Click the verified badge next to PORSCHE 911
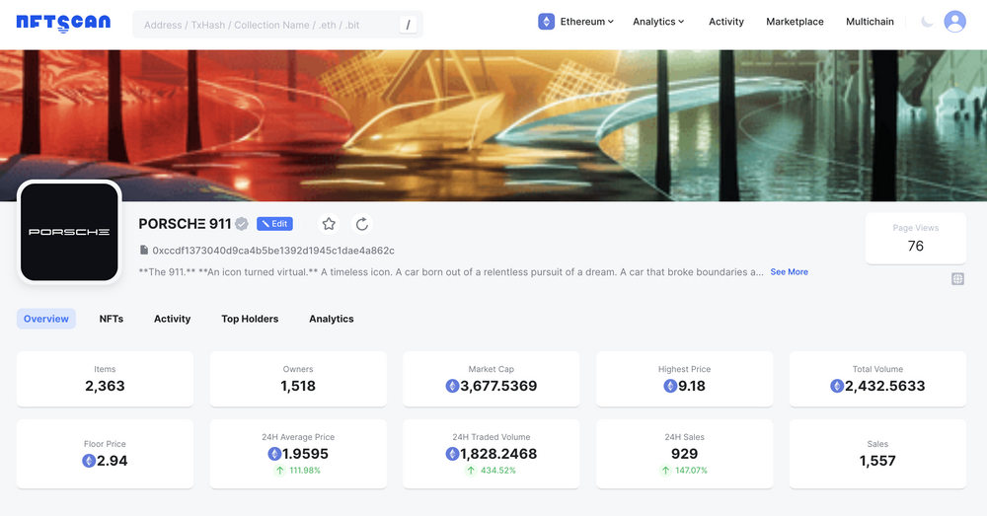The width and height of the screenshot is (987, 516). pos(242,224)
